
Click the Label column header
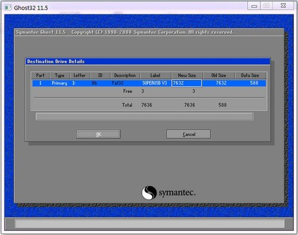tap(156, 76)
